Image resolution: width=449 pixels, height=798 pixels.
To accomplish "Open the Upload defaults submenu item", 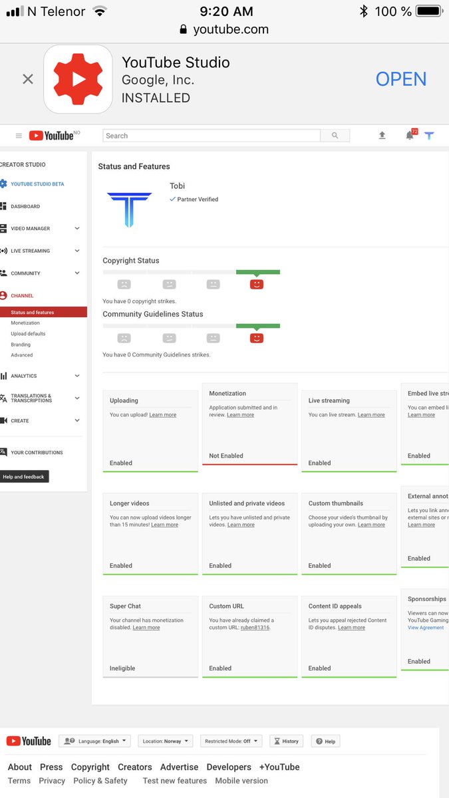I will click(28, 334).
